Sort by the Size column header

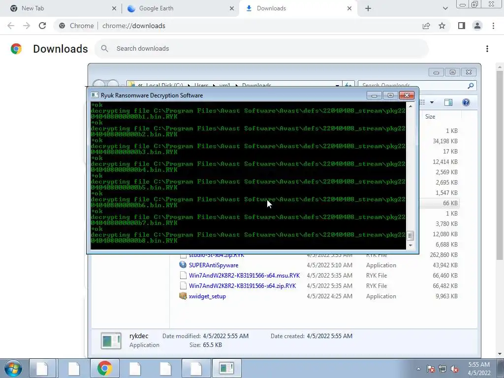(441, 117)
